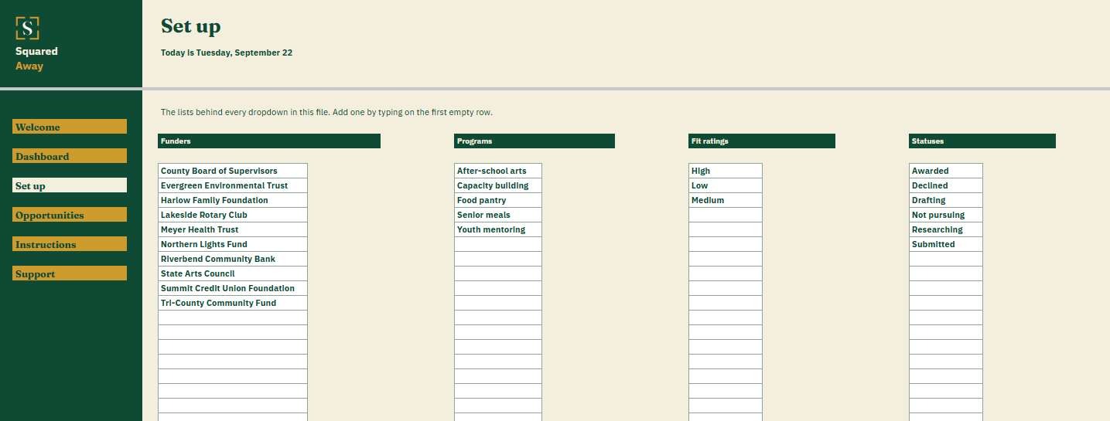Select Tri-County Community Fund funder
The height and width of the screenshot is (421, 1110).
pos(233,303)
